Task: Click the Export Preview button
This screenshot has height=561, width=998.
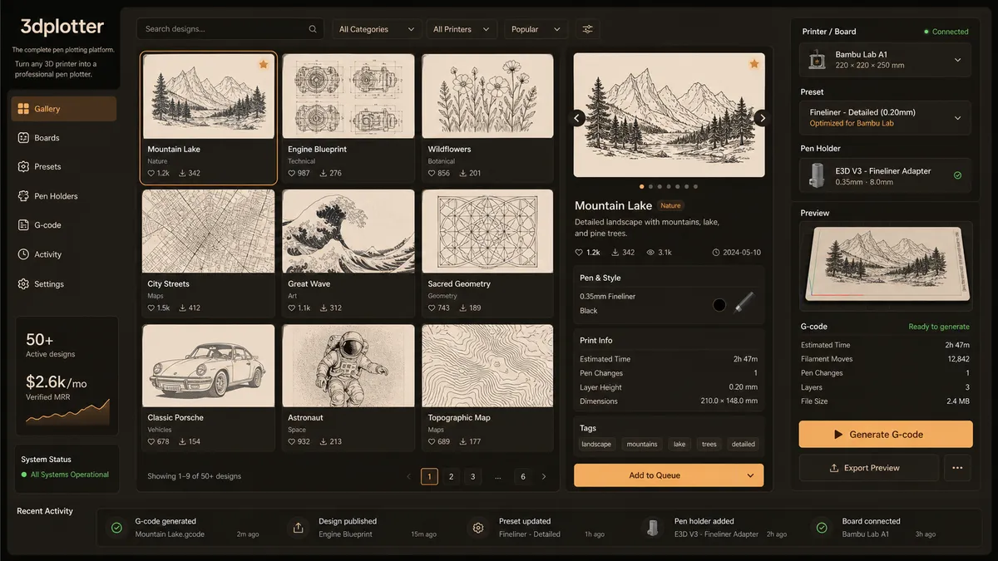Action: [x=869, y=468]
